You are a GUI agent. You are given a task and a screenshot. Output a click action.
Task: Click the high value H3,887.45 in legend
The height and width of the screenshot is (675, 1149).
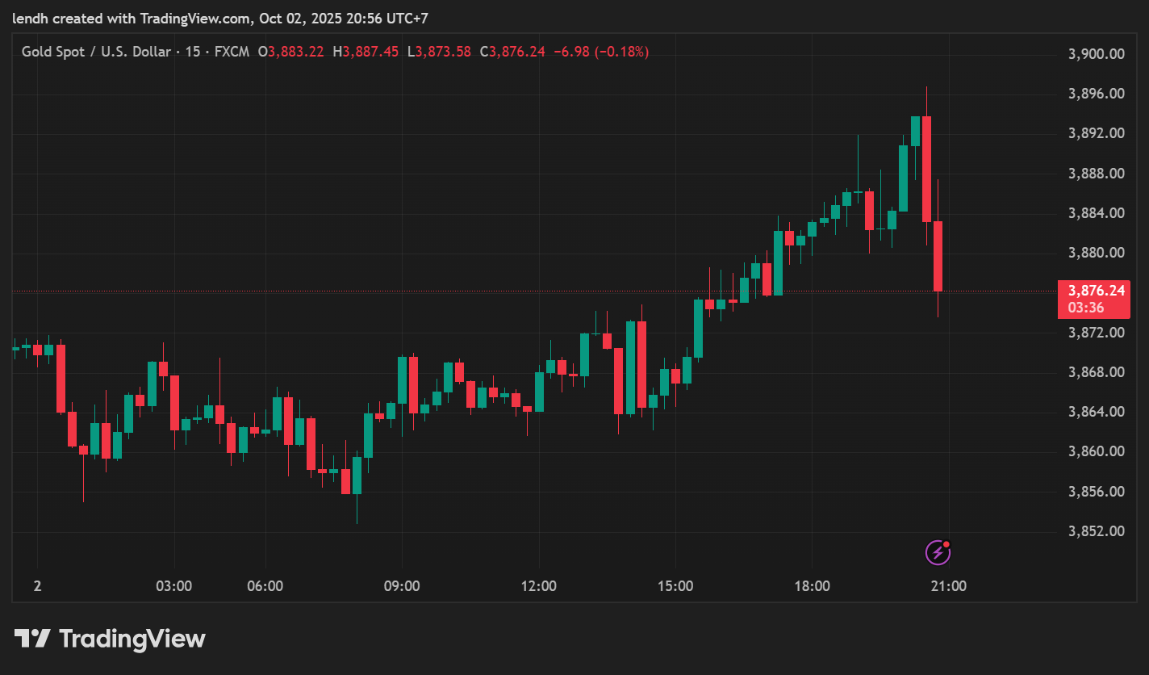366,52
